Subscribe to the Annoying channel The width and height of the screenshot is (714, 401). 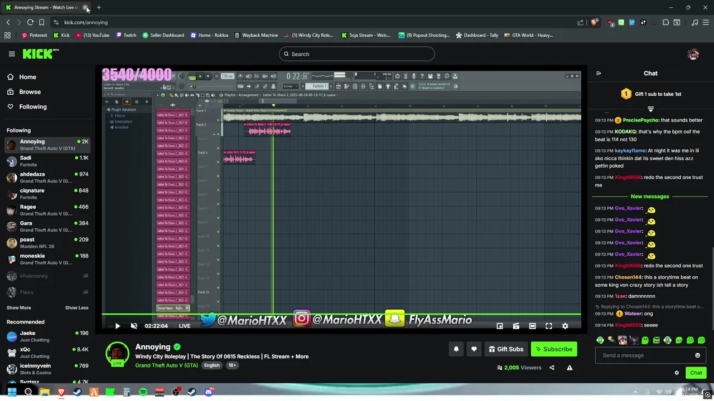tap(554, 349)
